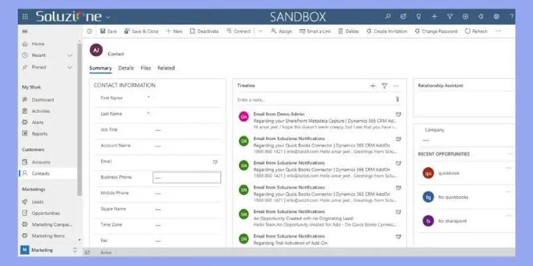The width and height of the screenshot is (533, 266).
Task: Click the email icon in the Email field
Action: click(215, 162)
